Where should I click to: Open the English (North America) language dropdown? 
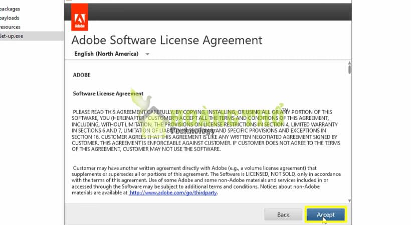pyautogui.click(x=106, y=54)
